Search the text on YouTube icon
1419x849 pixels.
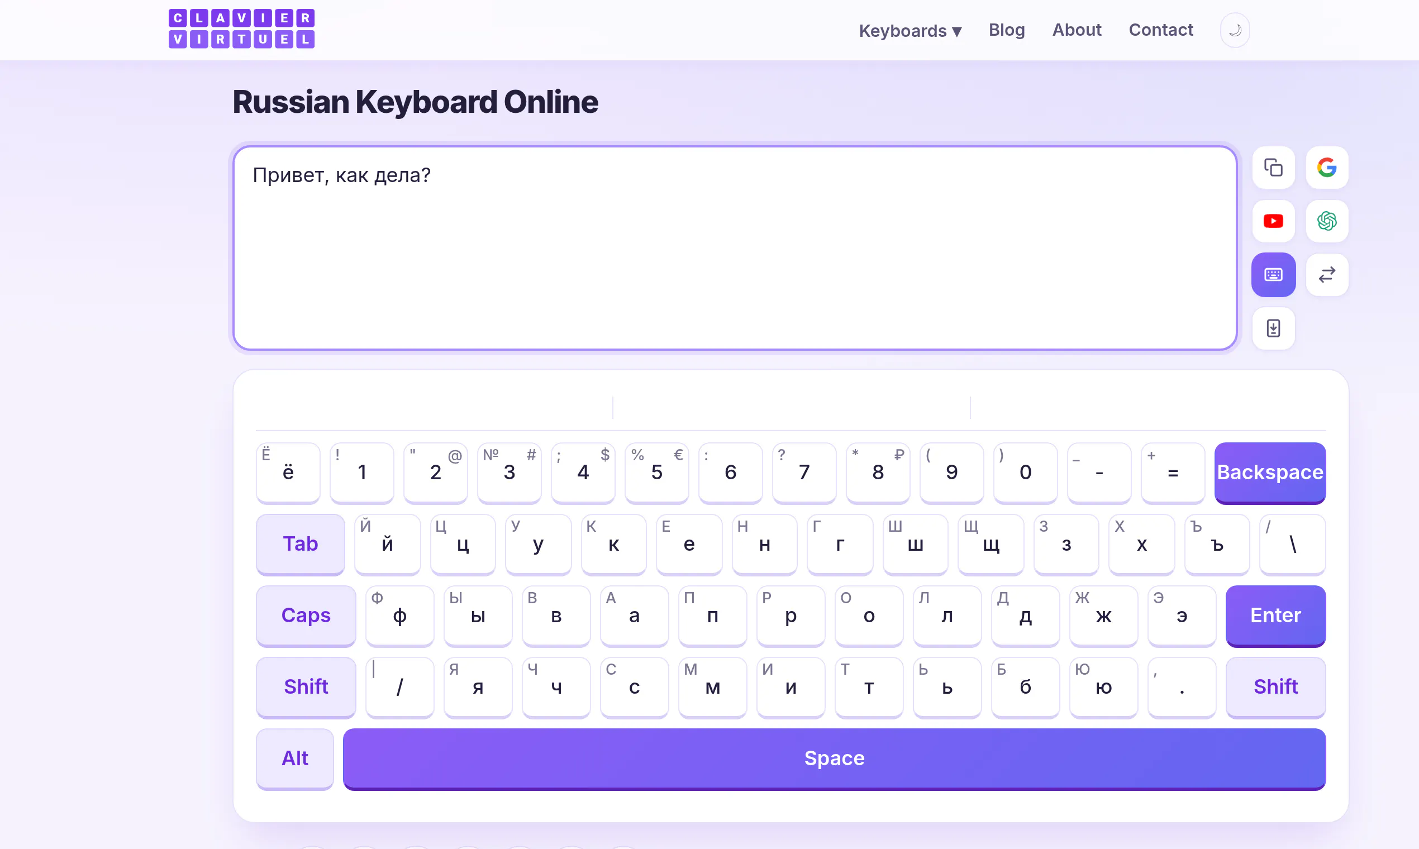1273,221
